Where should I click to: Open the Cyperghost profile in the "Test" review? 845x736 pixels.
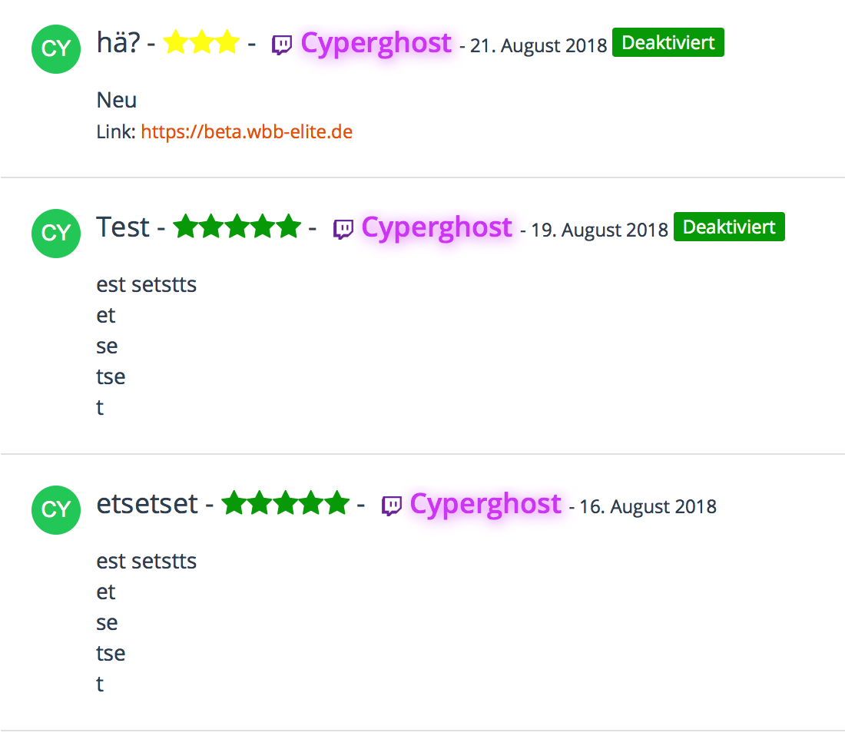coord(436,227)
